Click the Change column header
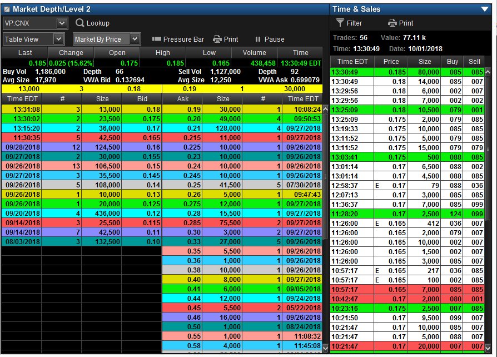The width and height of the screenshot is (497, 357). [71, 53]
